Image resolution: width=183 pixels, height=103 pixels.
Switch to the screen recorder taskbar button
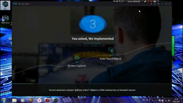[x=48, y=100]
